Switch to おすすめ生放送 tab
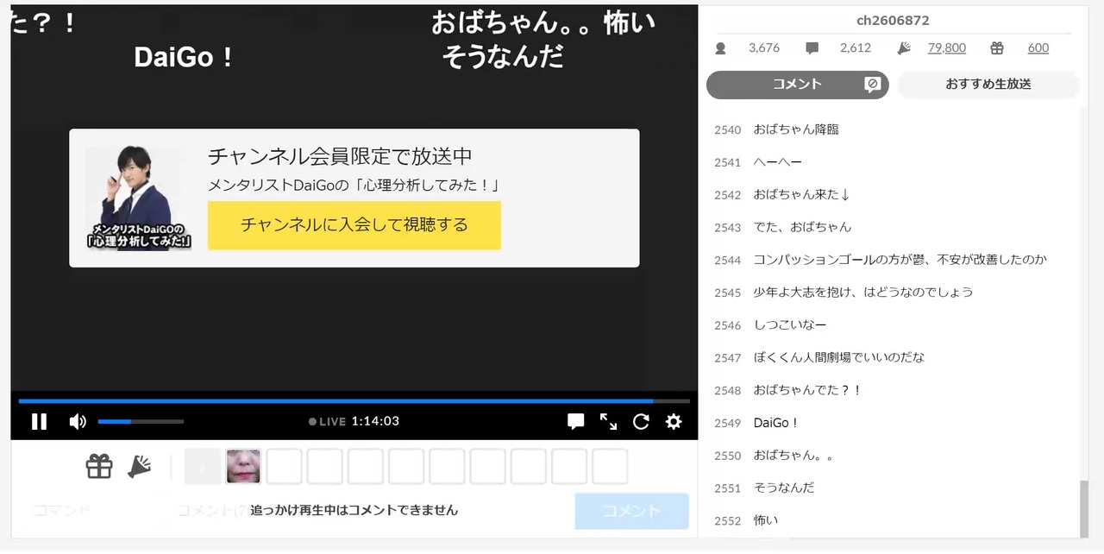 (988, 85)
